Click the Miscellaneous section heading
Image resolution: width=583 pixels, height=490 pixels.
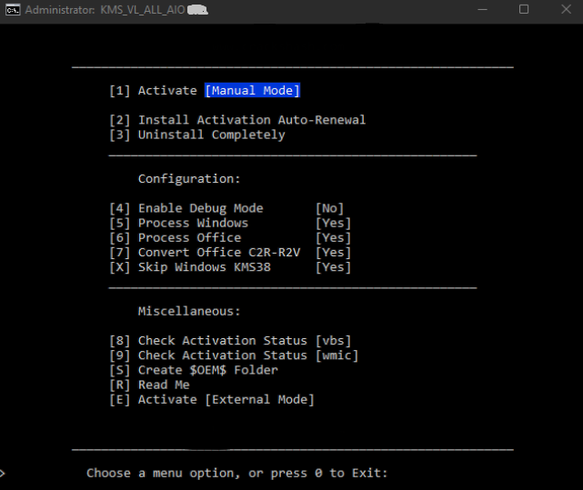tap(189, 311)
